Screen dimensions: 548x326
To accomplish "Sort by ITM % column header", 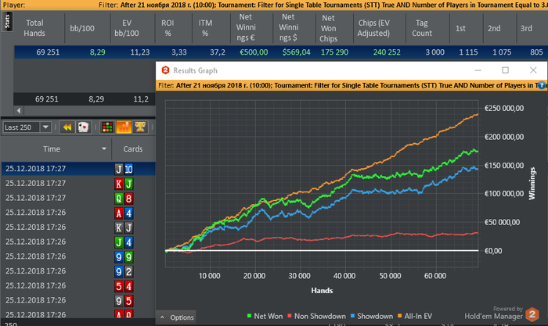I will point(205,28).
